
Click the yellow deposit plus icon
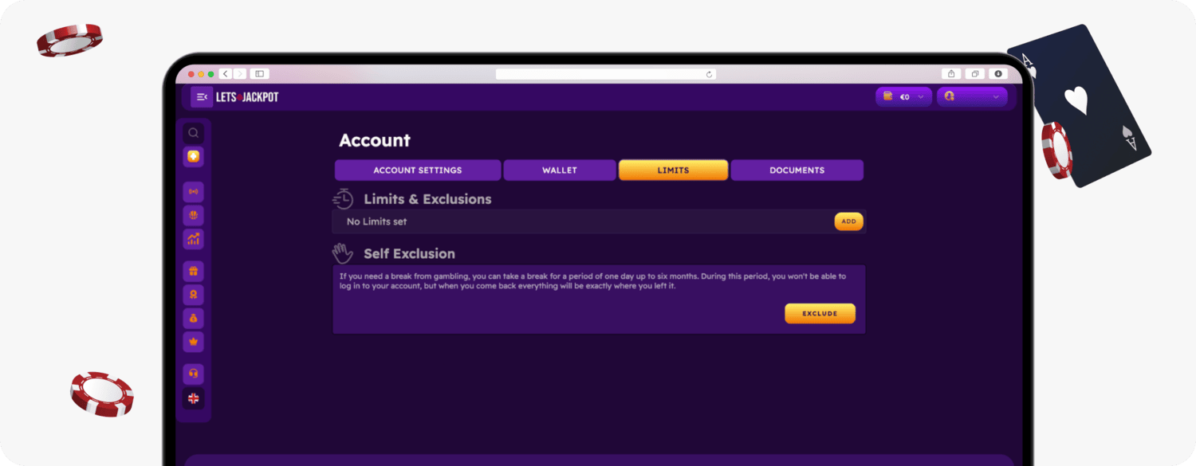tap(193, 157)
